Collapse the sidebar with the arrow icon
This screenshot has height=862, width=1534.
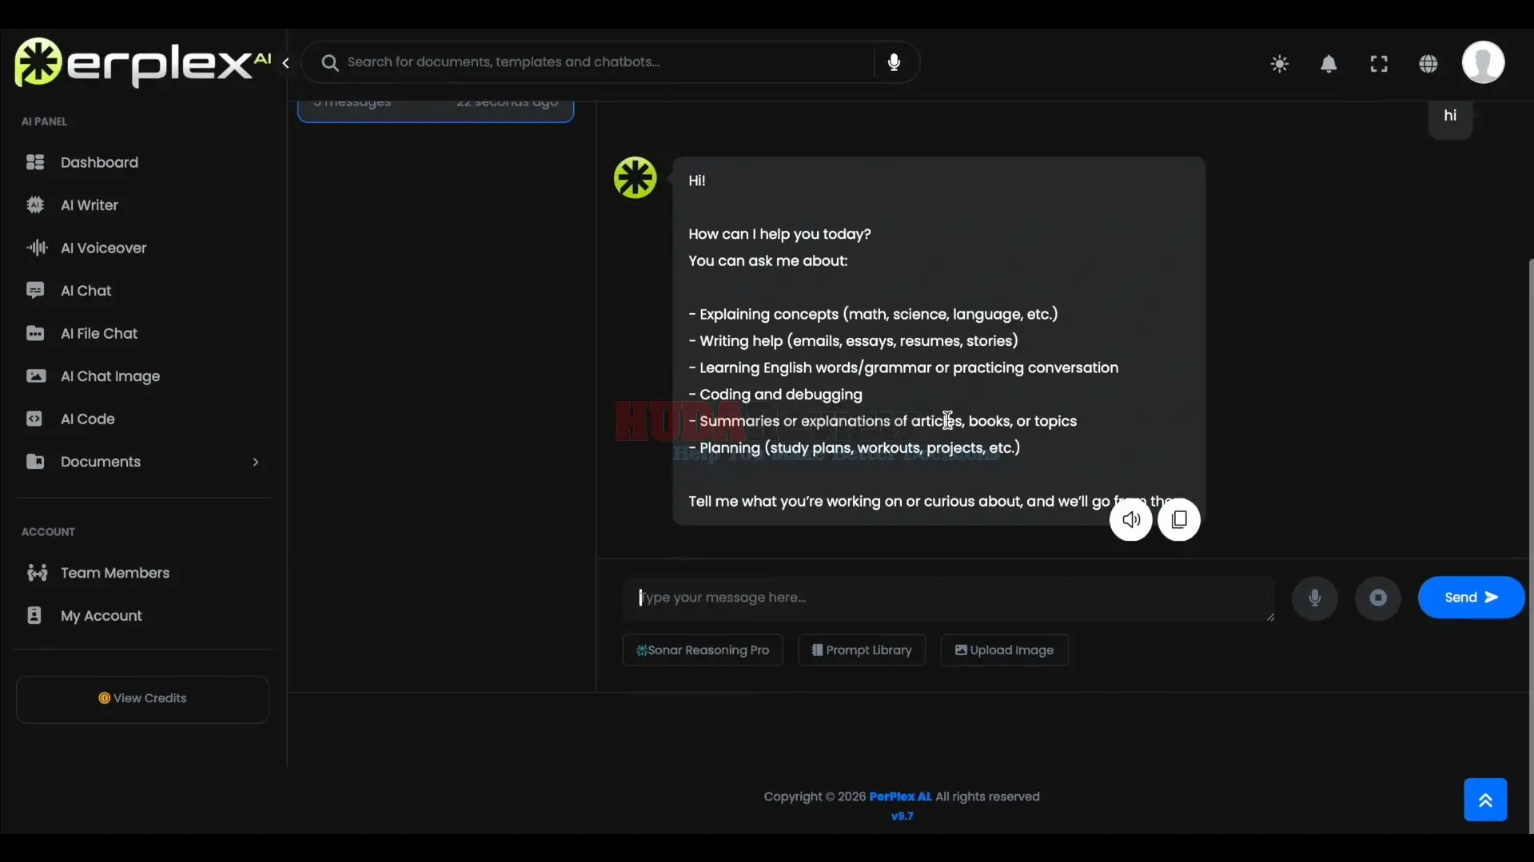click(285, 63)
